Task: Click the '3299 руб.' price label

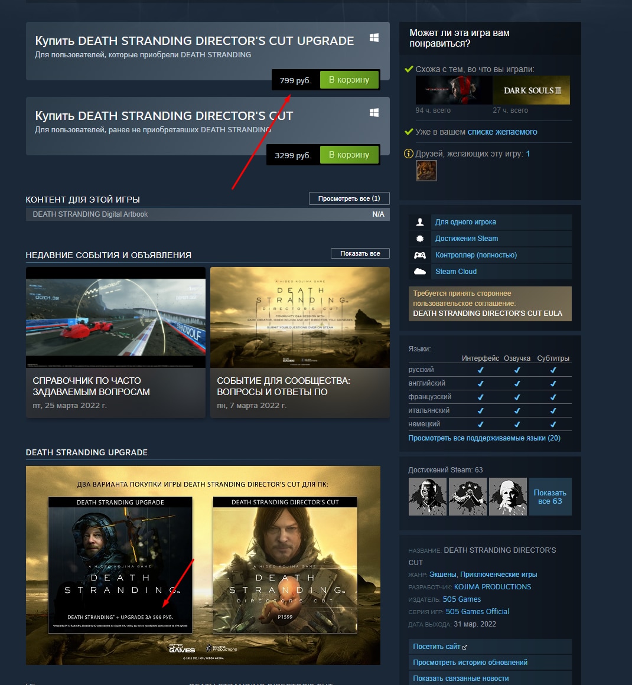Action: 293,155
